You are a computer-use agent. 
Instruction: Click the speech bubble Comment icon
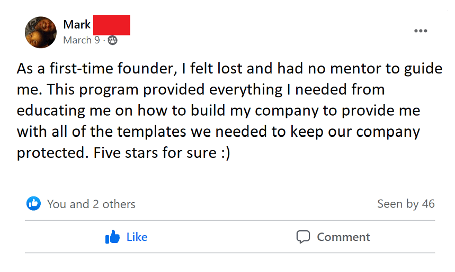tap(303, 237)
